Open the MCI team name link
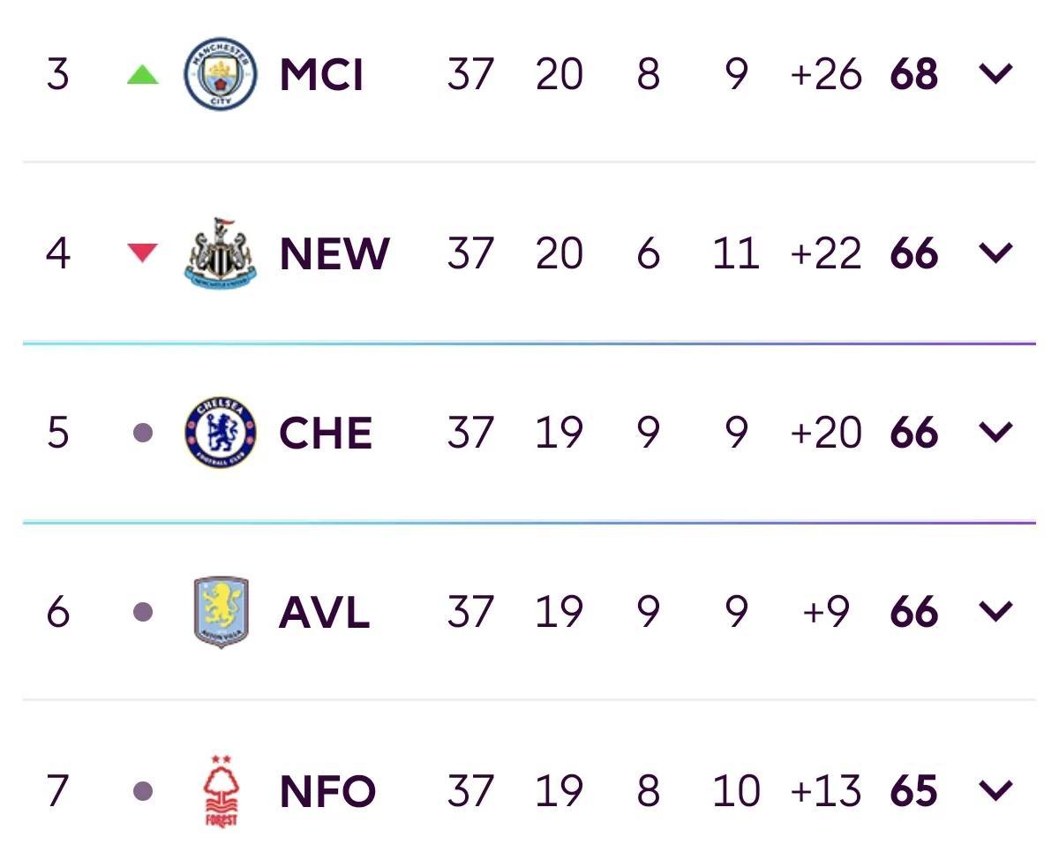The width and height of the screenshot is (1059, 845). point(321,75)
